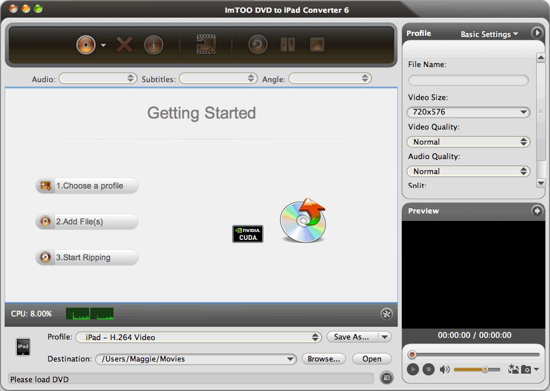This screenshot has width=550, height=391.
Task: Open the Audio dropdown
Action: point(98,79)
